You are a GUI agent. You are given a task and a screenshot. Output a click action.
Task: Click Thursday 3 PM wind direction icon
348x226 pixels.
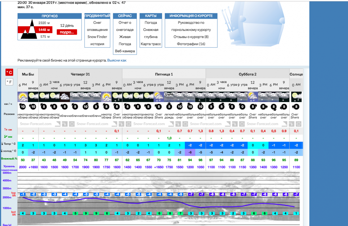click(96, 107)
